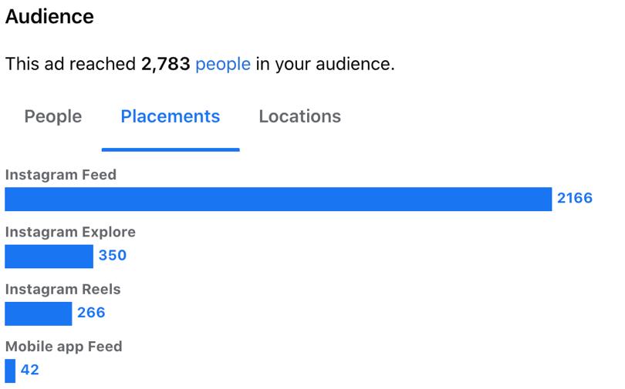Viewport: 625px width, 389px height.
Task: Click the 42 value label
Action: click(x=30, y=370)
